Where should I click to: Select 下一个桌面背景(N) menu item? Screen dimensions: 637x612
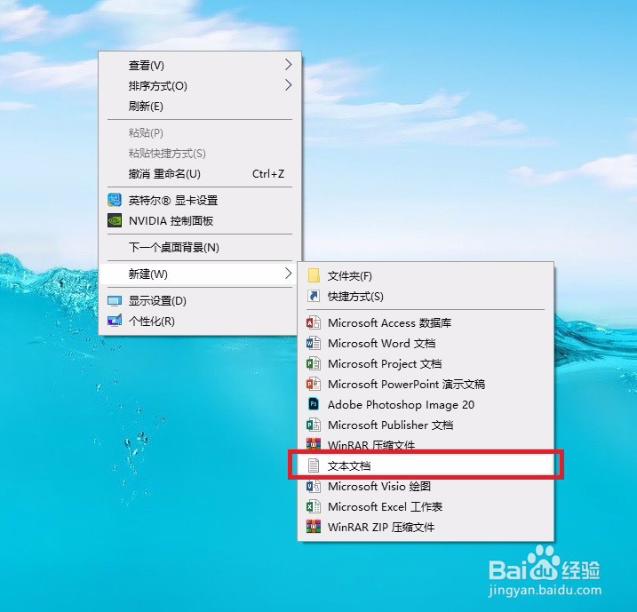[200, 247]
